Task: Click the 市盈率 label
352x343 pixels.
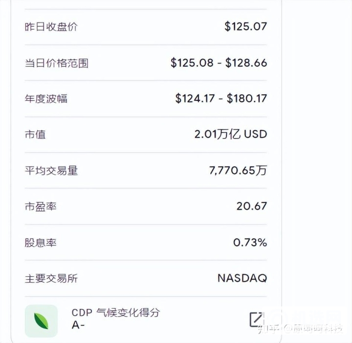Action: click(x=41, y=206)
